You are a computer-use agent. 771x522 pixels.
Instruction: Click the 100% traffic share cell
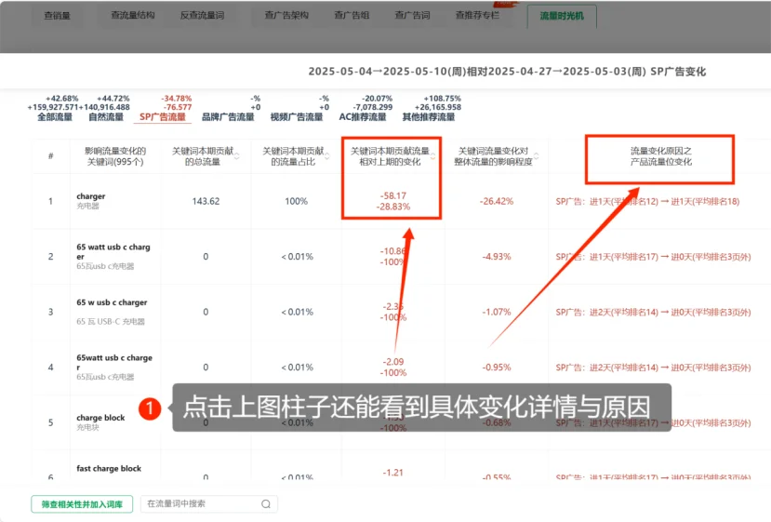tap(296, 201)
